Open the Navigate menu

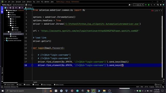(18, 2)
